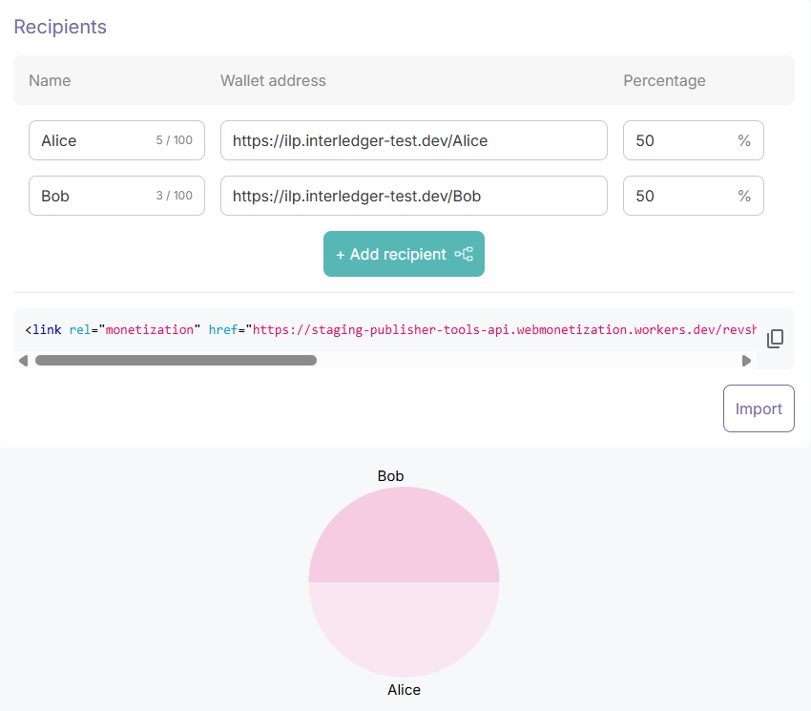The image size is (811, 711).
Task: Select Bob's wallet address field
Action: tap(414, 196)
